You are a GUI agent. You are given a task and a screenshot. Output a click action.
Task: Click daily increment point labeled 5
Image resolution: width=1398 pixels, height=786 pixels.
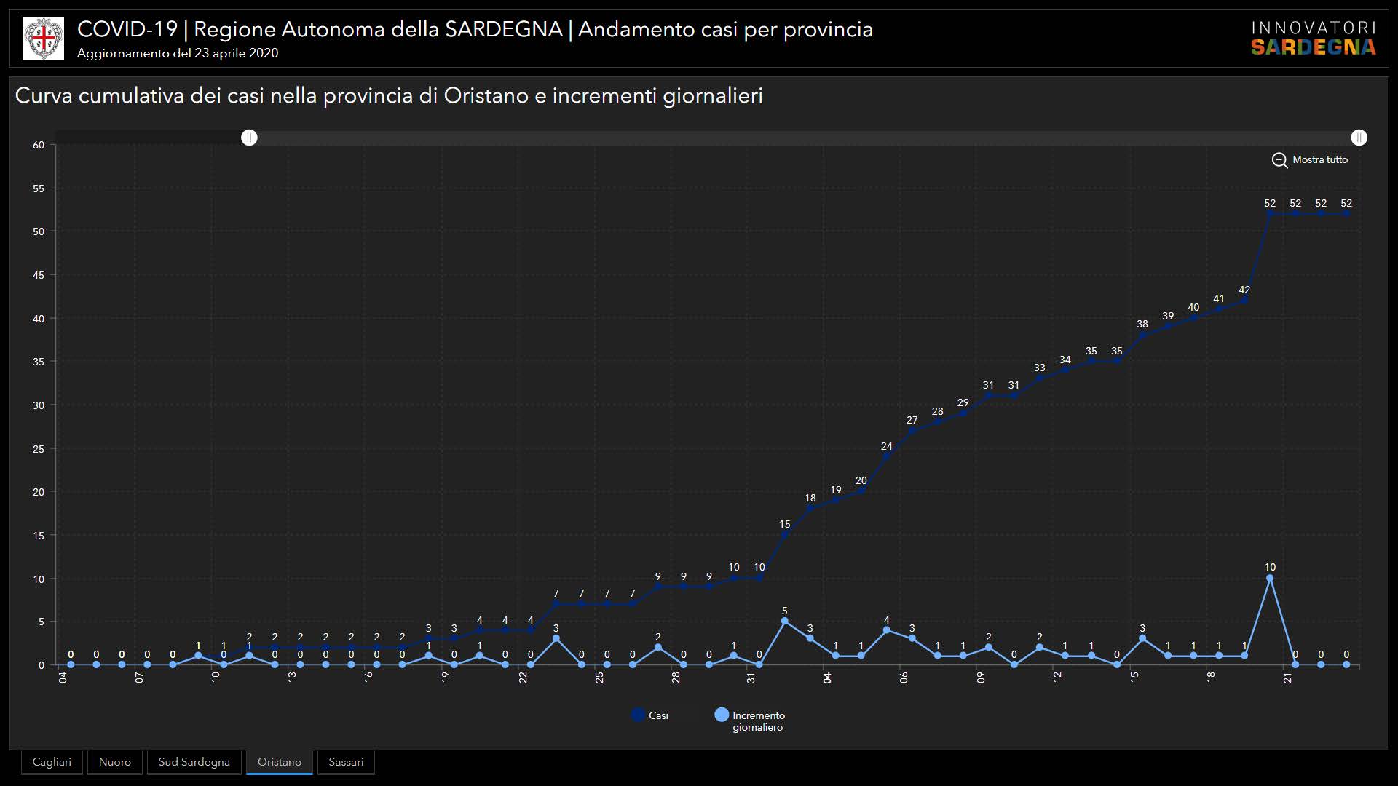[x=784, y=622]
